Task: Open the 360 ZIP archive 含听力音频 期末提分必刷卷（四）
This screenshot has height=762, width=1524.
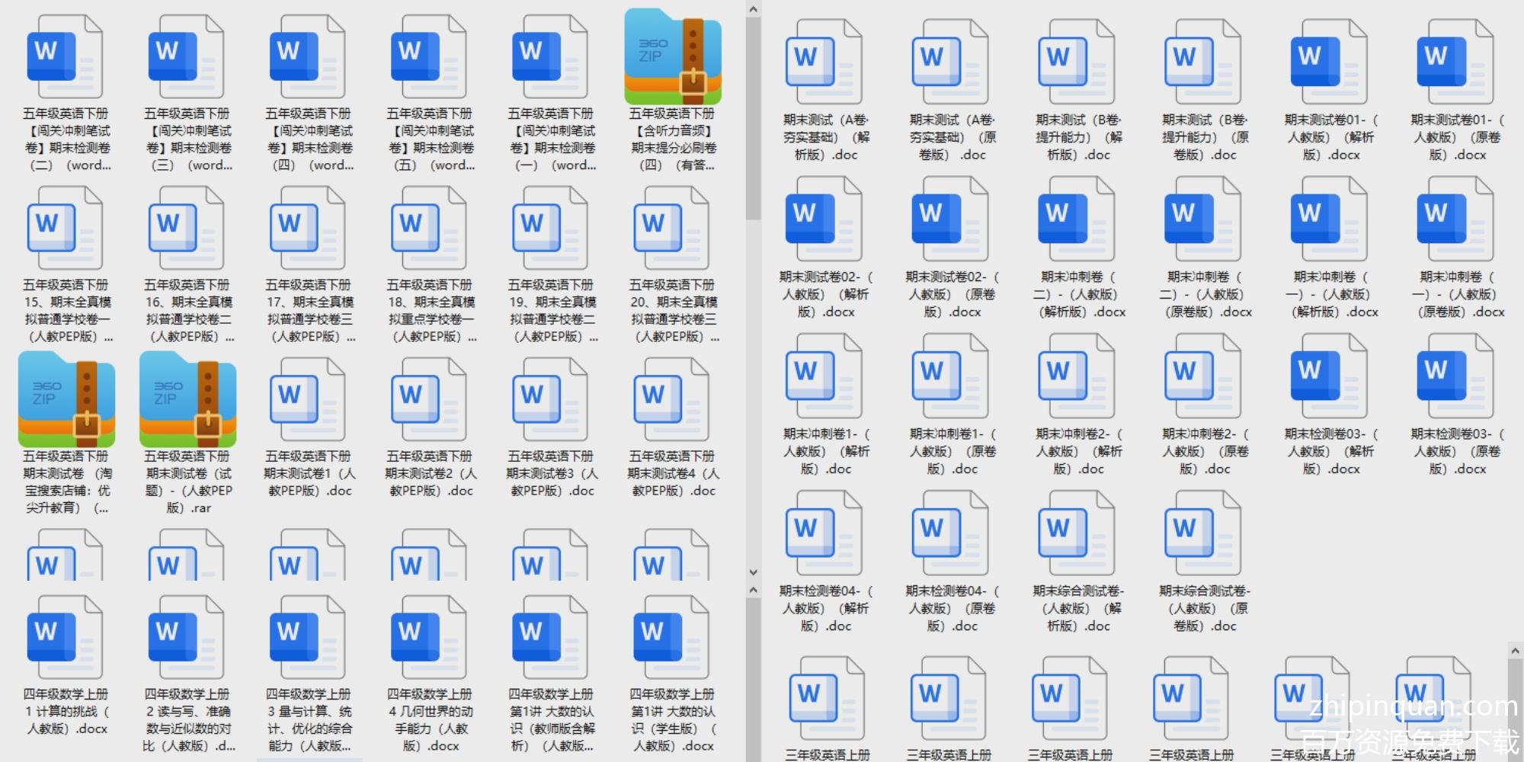Action: click(672, 57)
